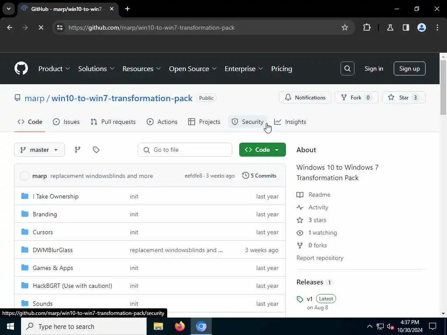
Task: Launch Firefox from the taskbar
Action: point(179,326)
